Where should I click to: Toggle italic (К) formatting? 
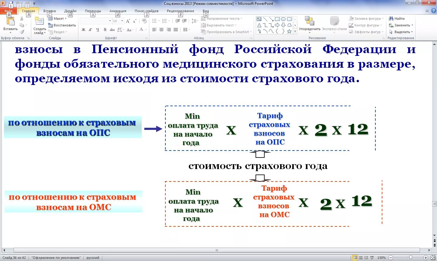click(x=90, y=29)
